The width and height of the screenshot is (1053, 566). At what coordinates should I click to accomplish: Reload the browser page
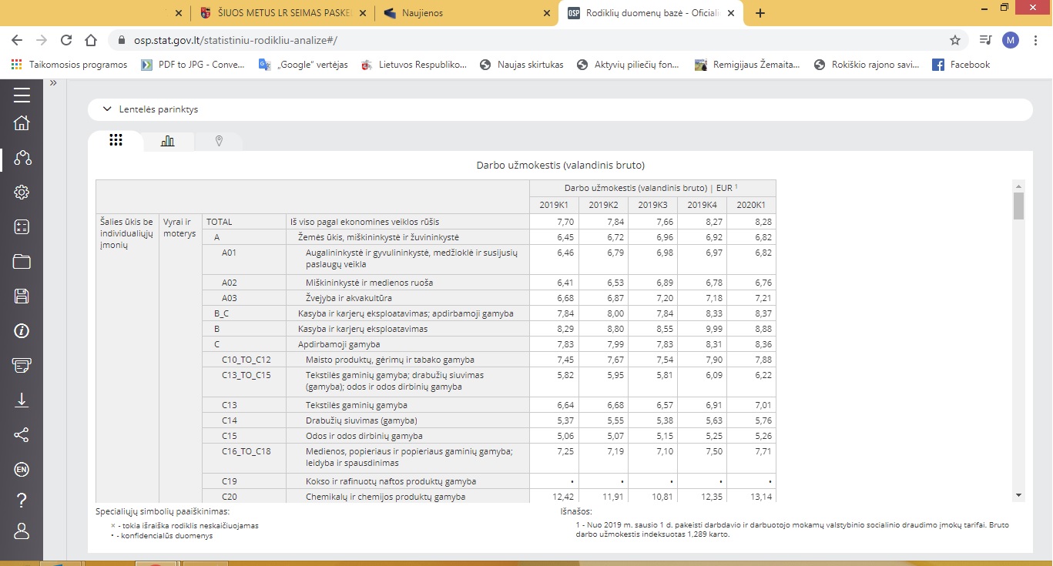[x=66, y=40]
